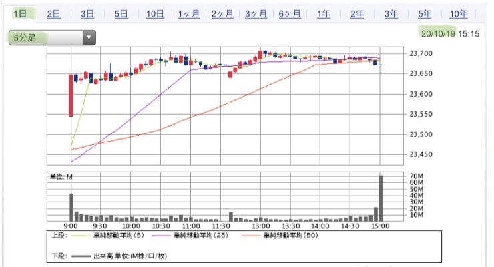Viewport: 494px width, 267px height.
Task: Click the 14:00 time axis label
Action: [320, 226]
